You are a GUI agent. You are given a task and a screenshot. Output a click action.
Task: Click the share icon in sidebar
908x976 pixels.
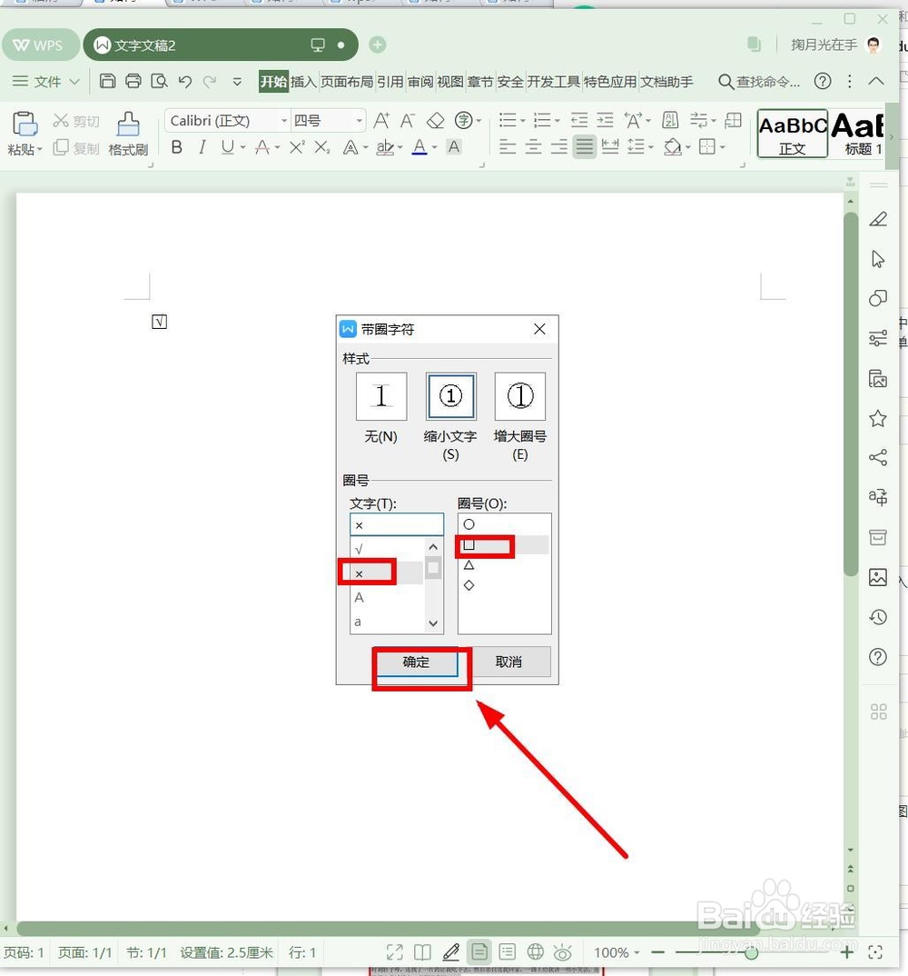click(x=877, y=457)
